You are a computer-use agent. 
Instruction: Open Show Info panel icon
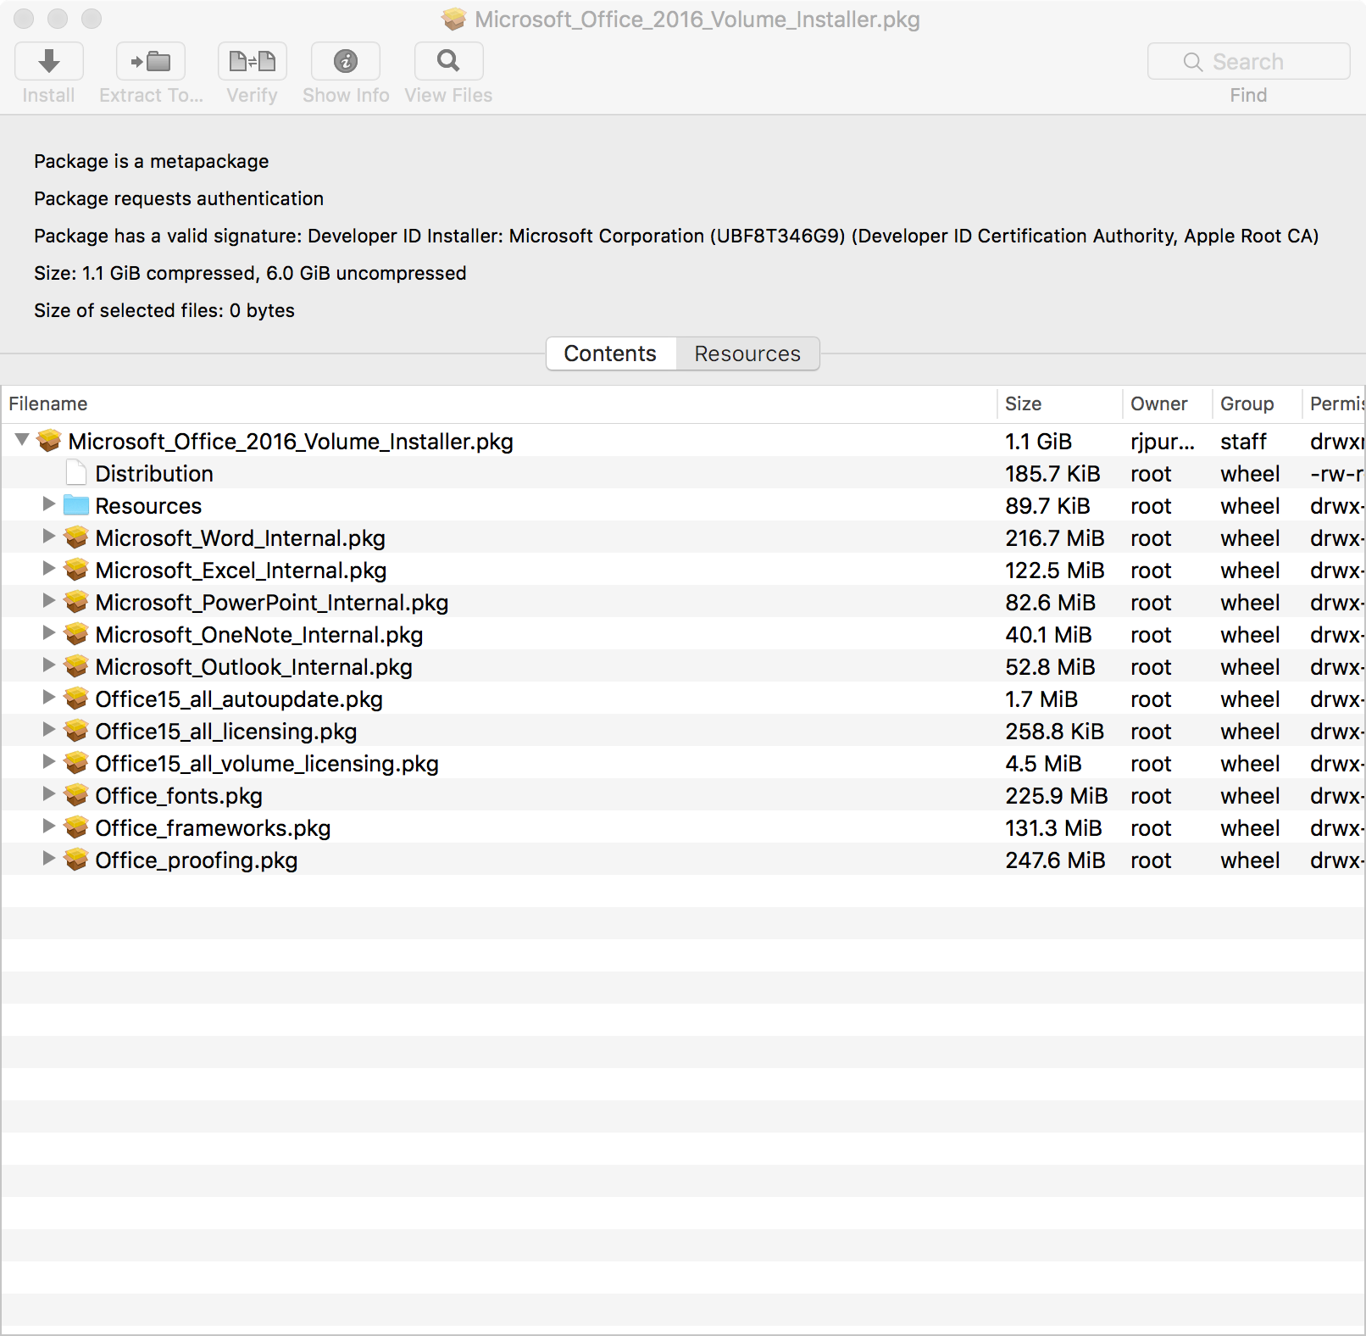[346, 61]
